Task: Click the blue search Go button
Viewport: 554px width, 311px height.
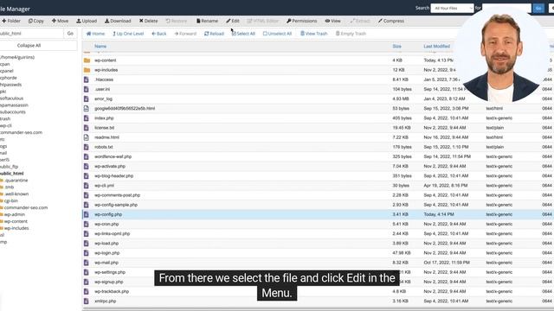Action: (x=538, y=8)
